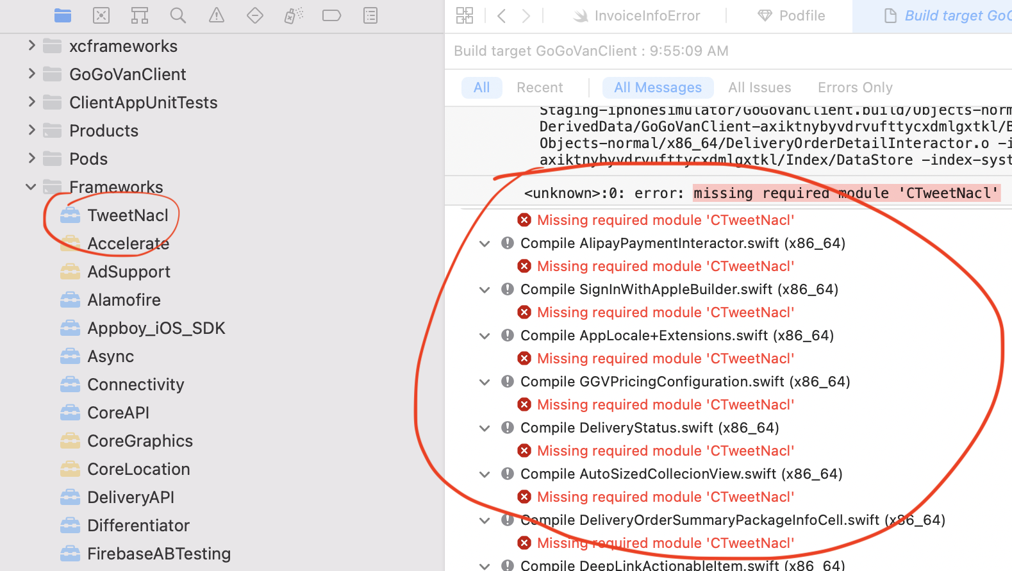Open the Debug navigator spray icon
1012x571 pixels.
click(x=294, y=15)
